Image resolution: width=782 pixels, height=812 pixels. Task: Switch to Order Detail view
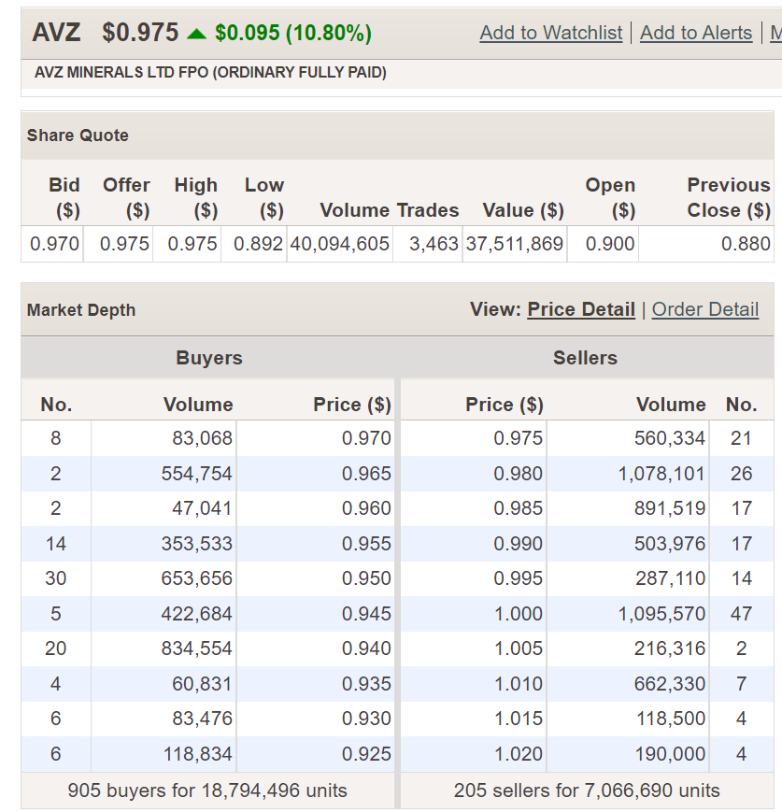click(704, 309)
